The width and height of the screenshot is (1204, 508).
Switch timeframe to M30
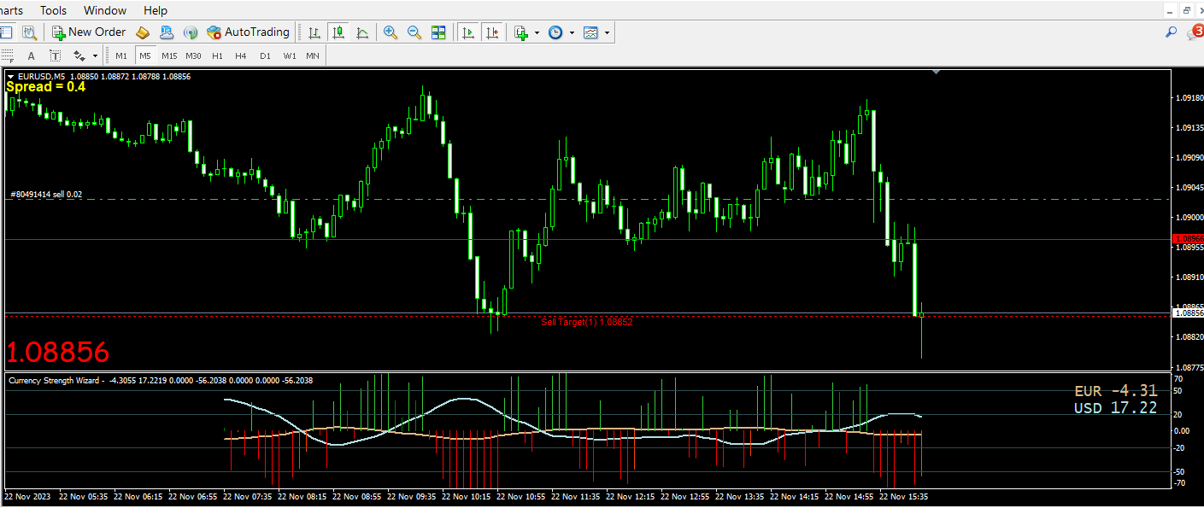(x=194, y=55)
